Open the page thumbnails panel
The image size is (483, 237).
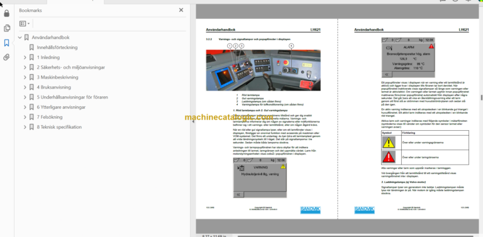point(6,28)
